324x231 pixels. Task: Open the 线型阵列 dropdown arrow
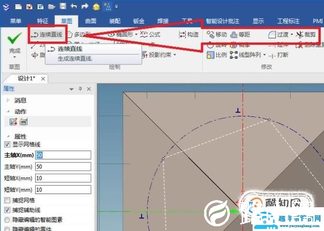tap(265, 55)
